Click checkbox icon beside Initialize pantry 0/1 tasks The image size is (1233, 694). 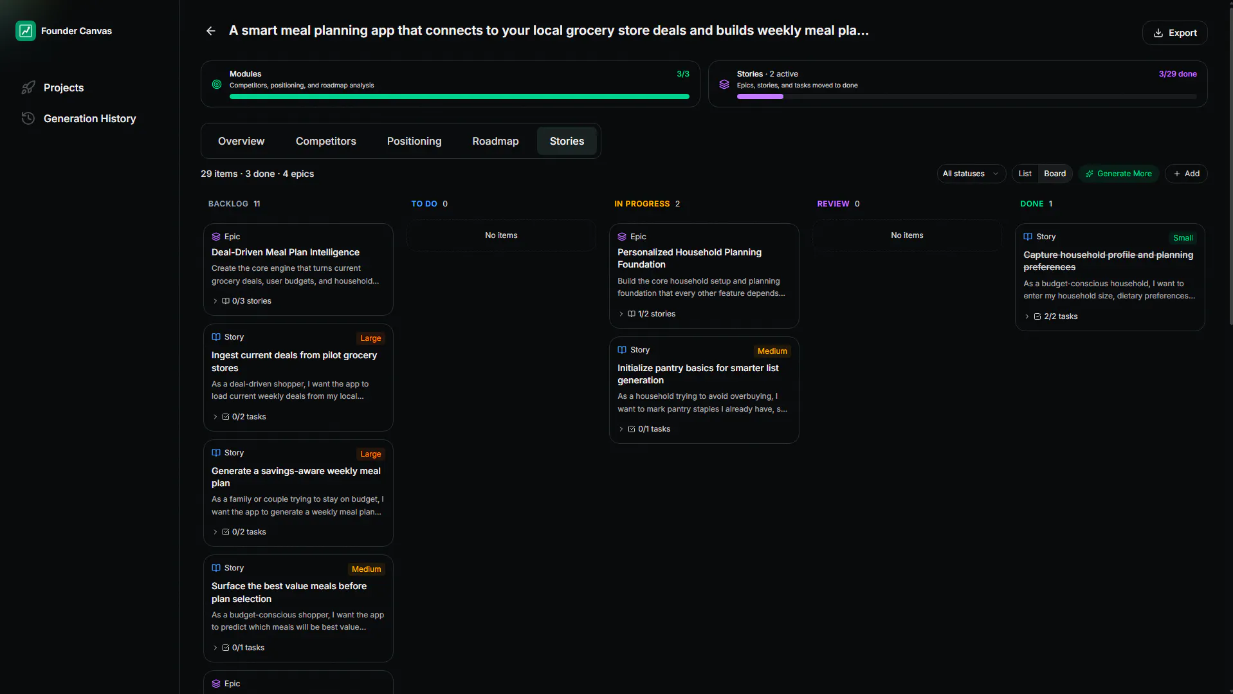632,429
